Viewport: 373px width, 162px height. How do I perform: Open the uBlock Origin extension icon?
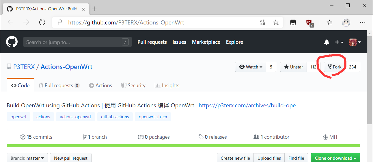309,22
